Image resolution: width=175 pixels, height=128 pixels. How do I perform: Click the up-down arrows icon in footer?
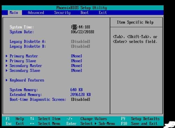tap(32, 119)
